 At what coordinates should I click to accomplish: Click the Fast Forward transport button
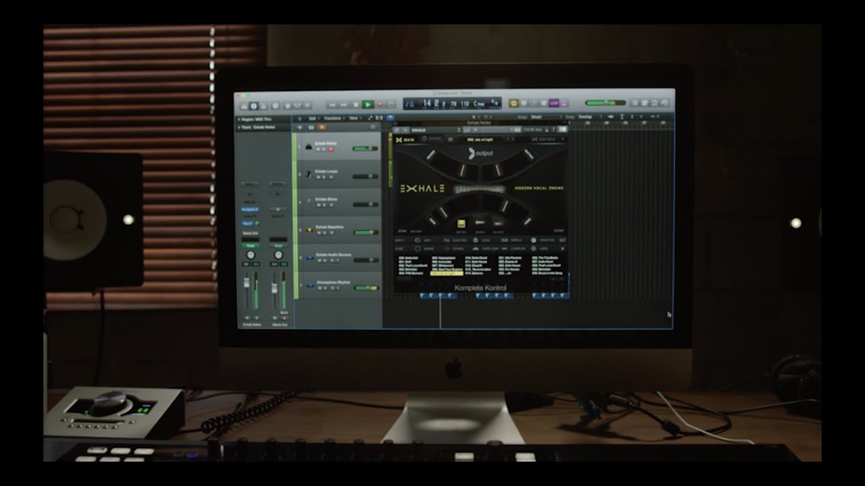point(344,105)
